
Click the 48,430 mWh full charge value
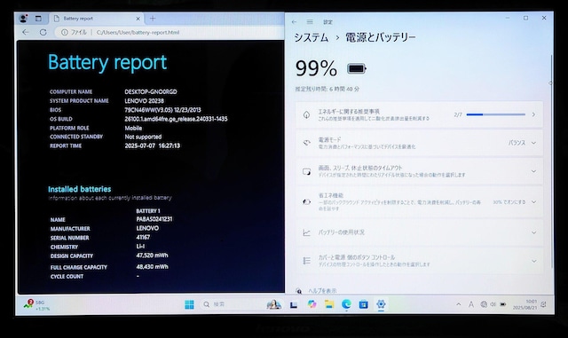(x=152, y=267)
